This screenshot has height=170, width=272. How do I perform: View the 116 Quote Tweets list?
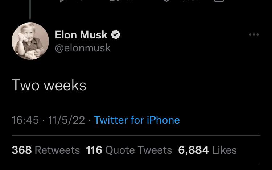coord(129,150)
